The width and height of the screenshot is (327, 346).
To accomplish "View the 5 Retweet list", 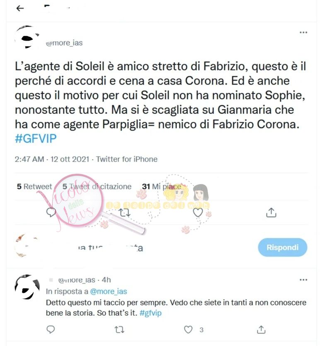I will click(x=34, y=186).
